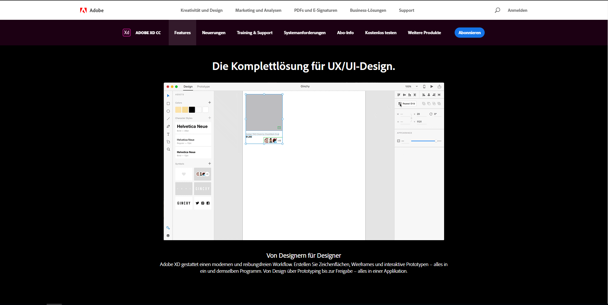The image size is (608, 305).
Task: Select the Ellipse tool in XD
Action: pos(168,111)
